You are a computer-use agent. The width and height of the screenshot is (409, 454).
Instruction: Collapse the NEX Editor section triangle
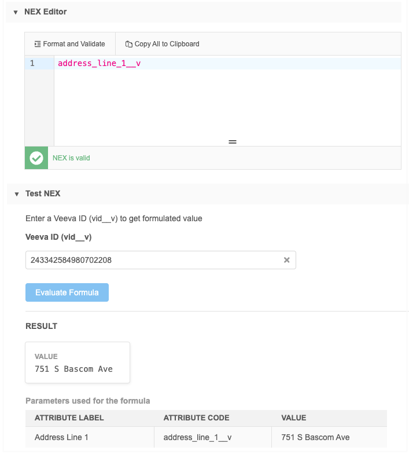(x=16, y=12)
